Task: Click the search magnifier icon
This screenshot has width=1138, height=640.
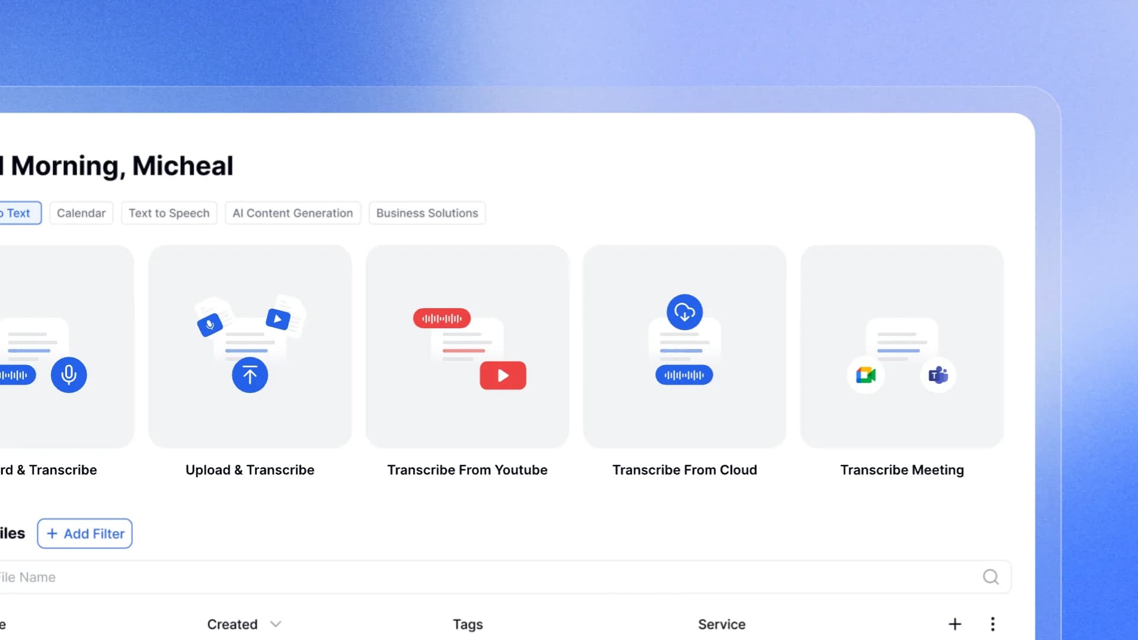Action: (990, 577)
